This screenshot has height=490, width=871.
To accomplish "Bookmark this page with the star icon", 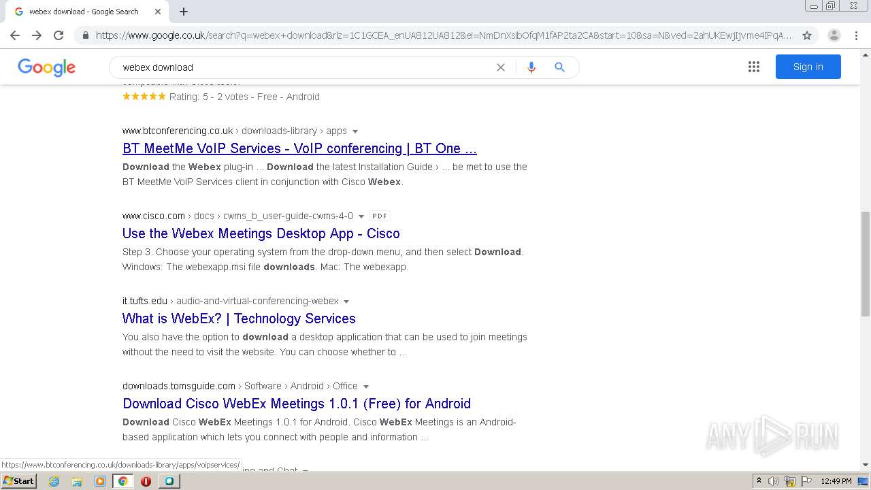I will tap(807, 35).
